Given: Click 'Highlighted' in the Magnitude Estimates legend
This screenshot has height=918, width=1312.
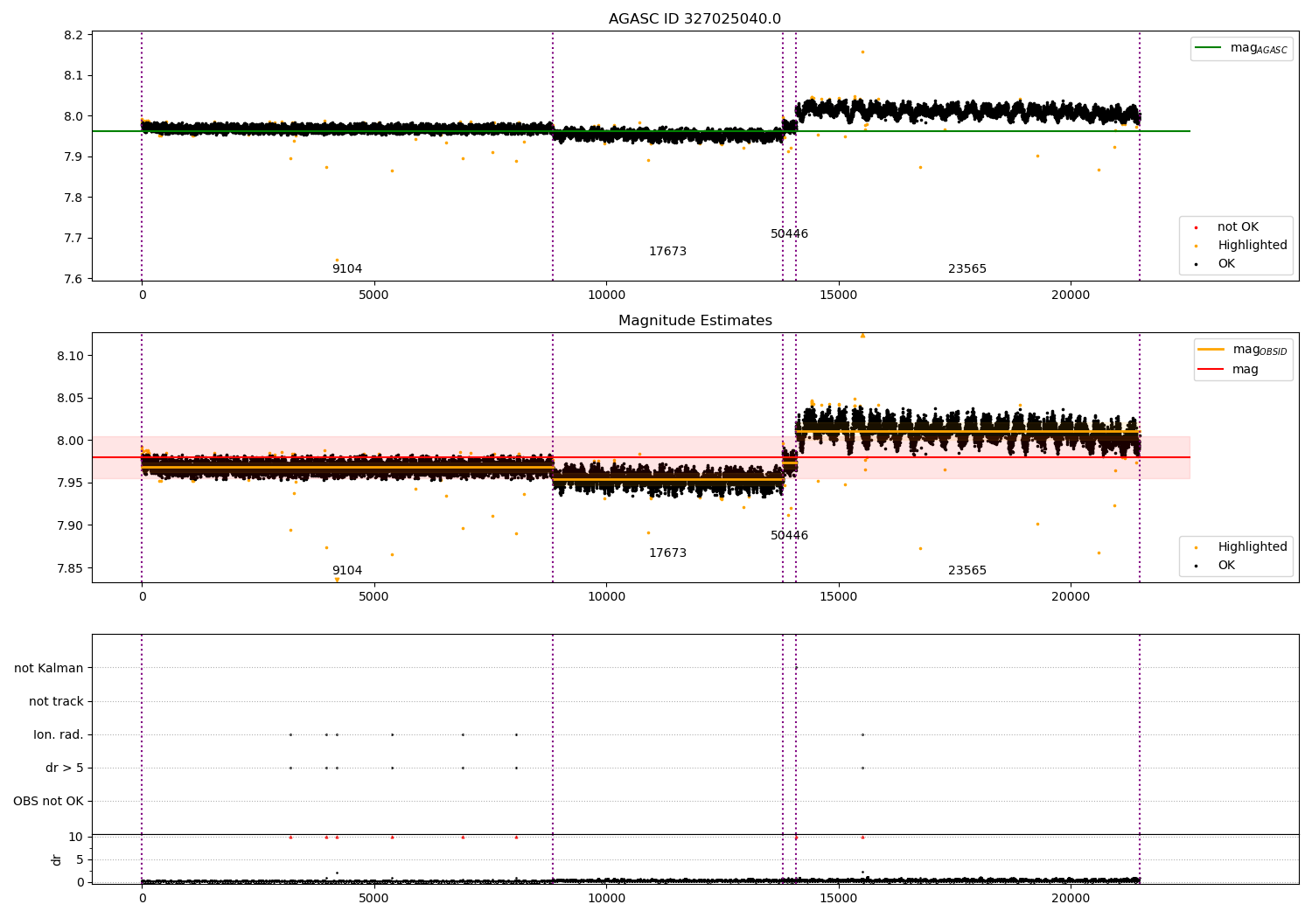Looking at the screenshot, I should [x=1252, y=547].
